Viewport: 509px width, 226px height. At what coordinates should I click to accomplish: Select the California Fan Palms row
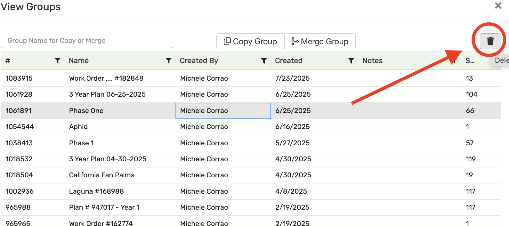coord(102,175)
